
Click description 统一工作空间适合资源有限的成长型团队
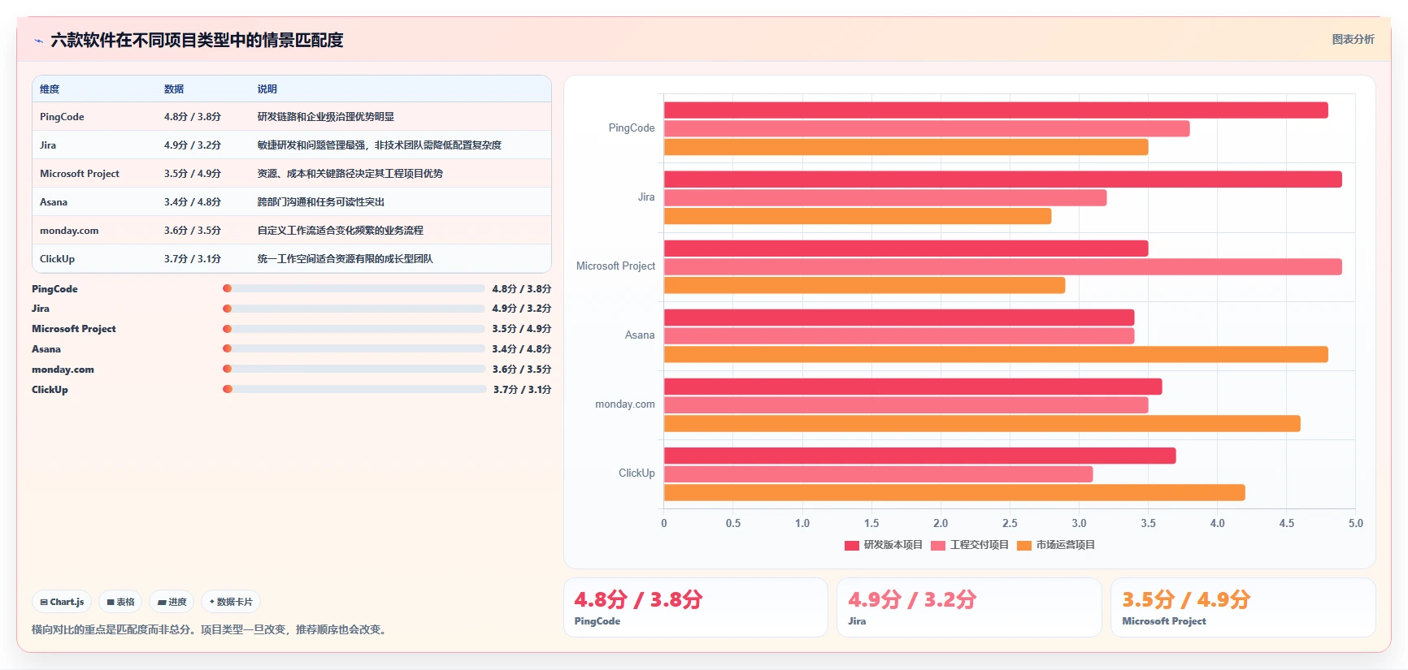click(x=345, y=259)
